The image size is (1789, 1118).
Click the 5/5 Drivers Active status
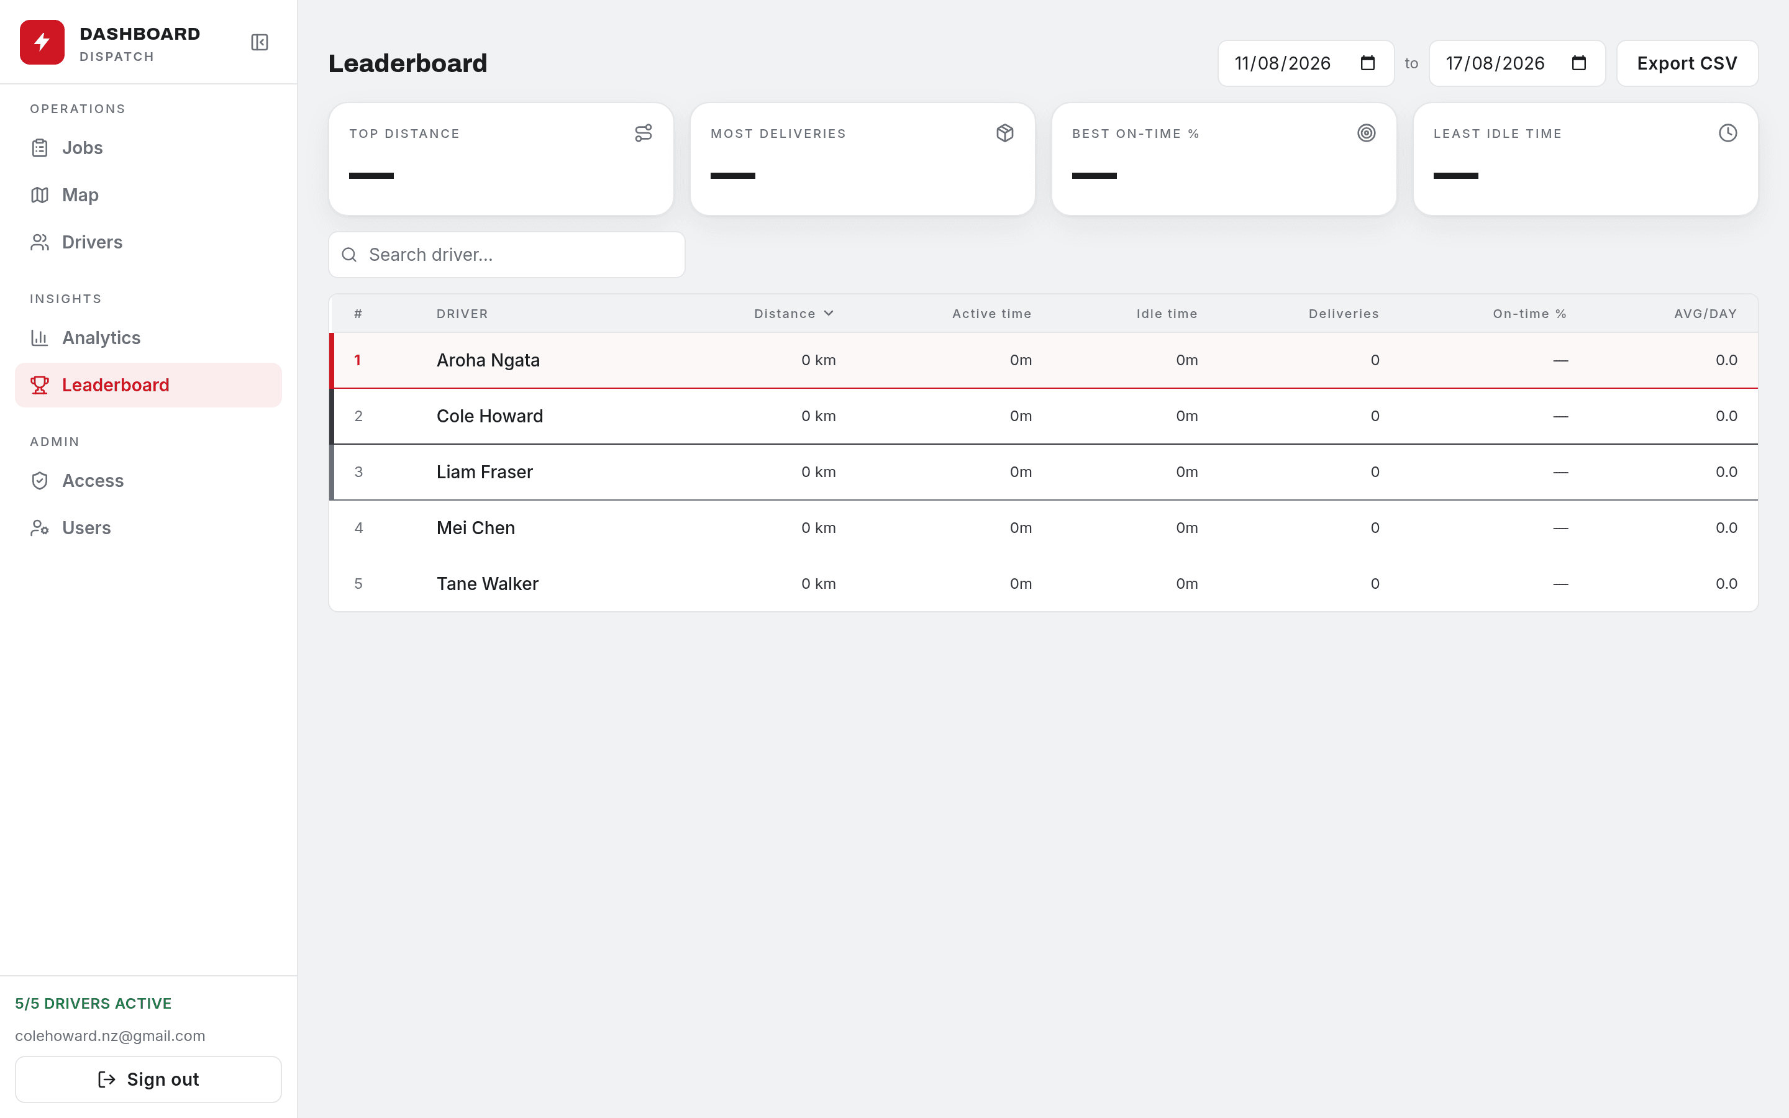coord(93,1003)
